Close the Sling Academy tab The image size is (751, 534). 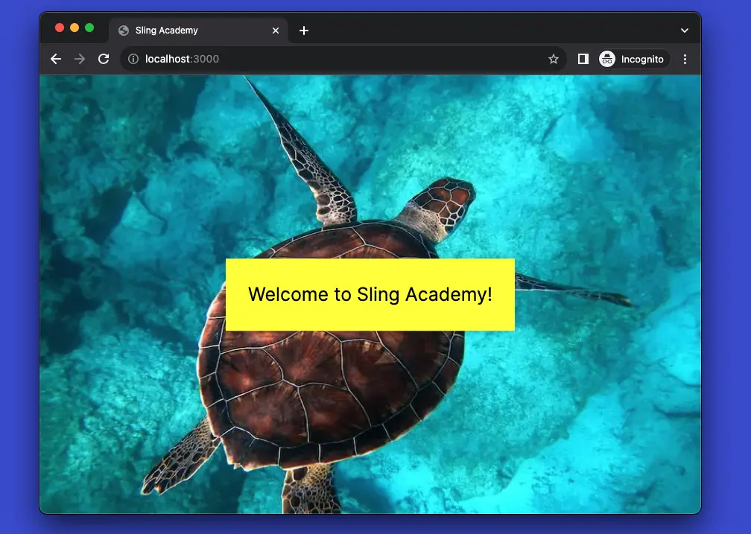pyautogui.click(x=276, y=31)
